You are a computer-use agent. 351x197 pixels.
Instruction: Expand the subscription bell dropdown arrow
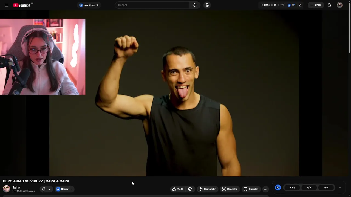(49, 189)
